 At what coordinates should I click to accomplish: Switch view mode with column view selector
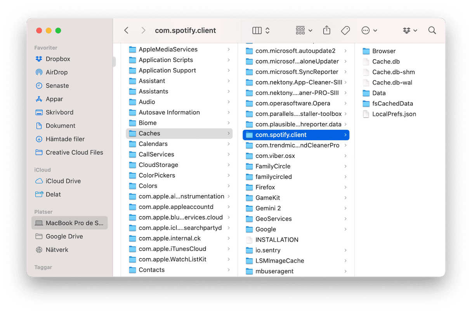tap(261, 30)
